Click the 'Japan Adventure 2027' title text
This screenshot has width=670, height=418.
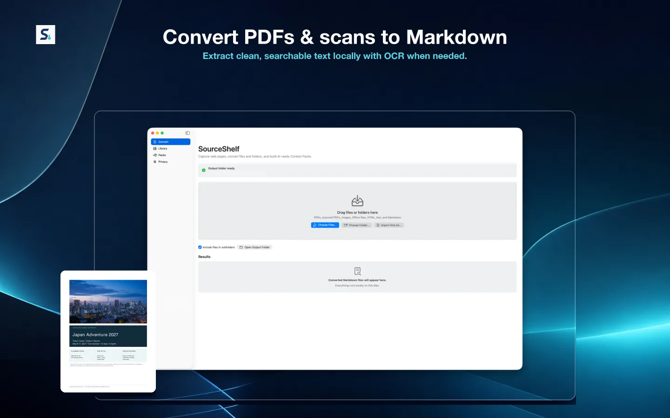[x=95, y=334]
